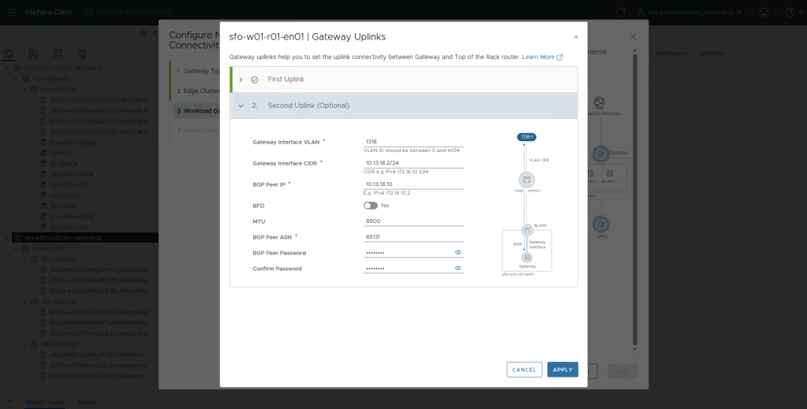Click the Gateway icon in uplink diagram
The image size is (807, 409).
(x=527, y=258)
